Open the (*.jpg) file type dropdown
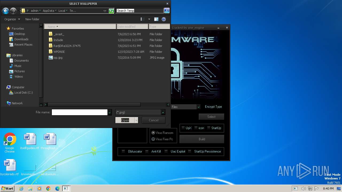The image size is (342, 192). pyautogui.click(x=163, y=113)
